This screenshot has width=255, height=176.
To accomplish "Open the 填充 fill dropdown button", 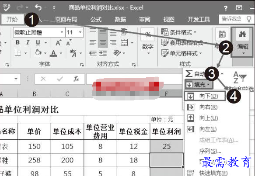I will coord(199,84).
